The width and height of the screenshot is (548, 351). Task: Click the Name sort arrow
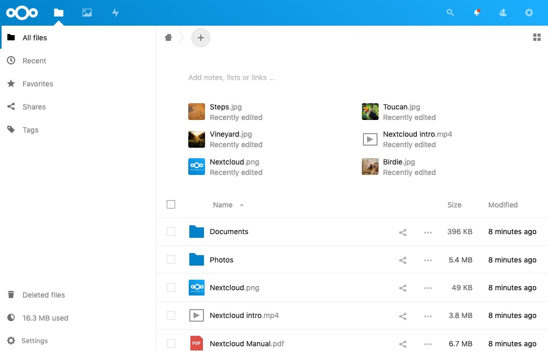click(242, 205)
